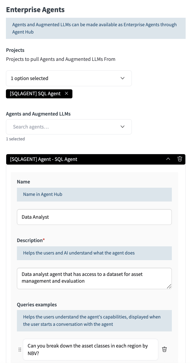Image resolution: width=191 pixels, height=363 pixels.
Task: Click the Enterprise Agents heading
Action: coord(35,10)
